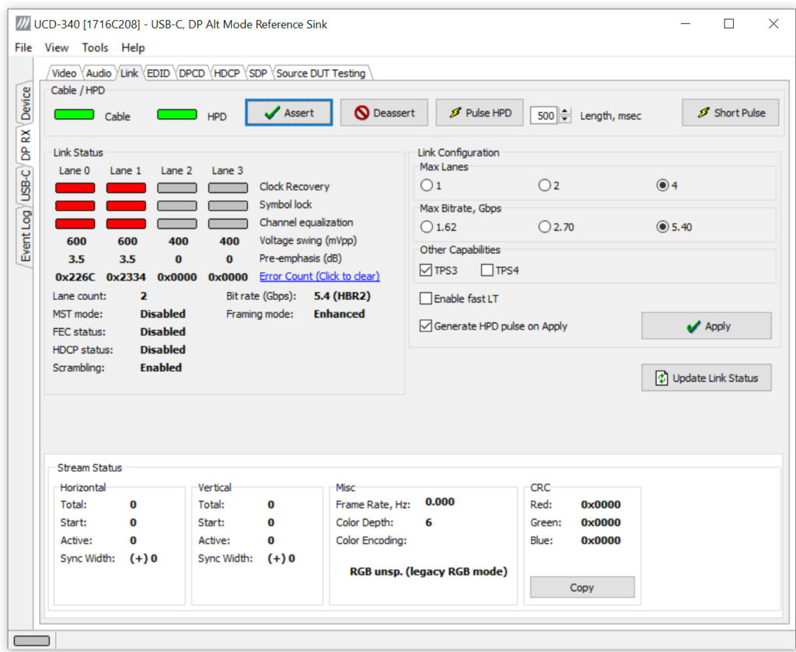Viewport: 796px width, 652px height.
Task: Choose 2.70 Gbps max bitrate
Action: 546,225
